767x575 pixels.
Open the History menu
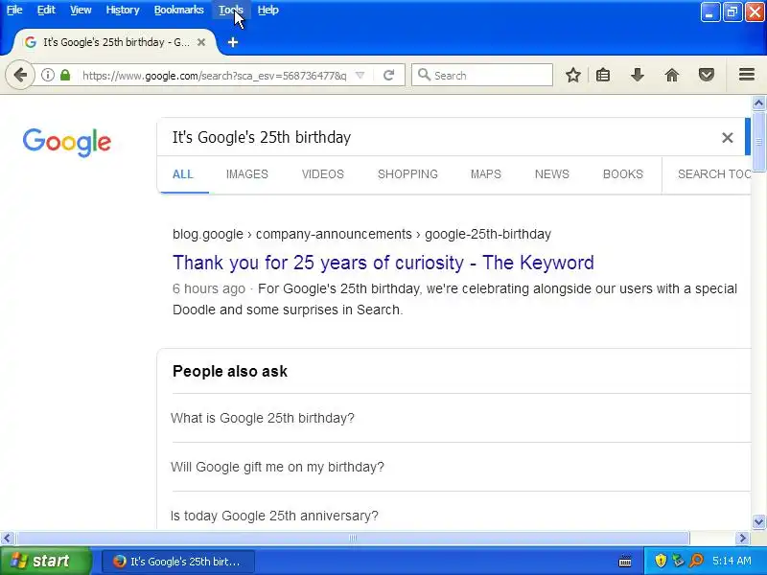[123, 10]
